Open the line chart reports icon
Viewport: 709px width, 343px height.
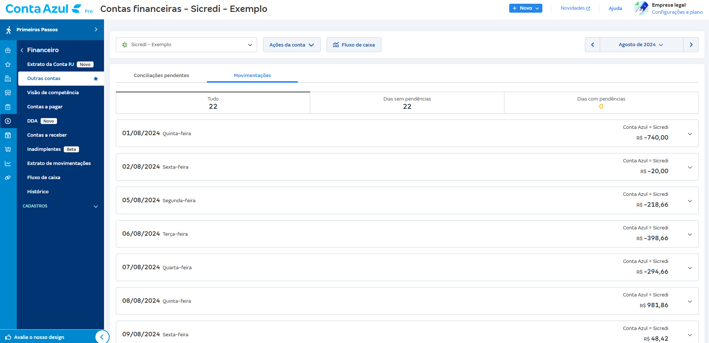click(8, 163)
